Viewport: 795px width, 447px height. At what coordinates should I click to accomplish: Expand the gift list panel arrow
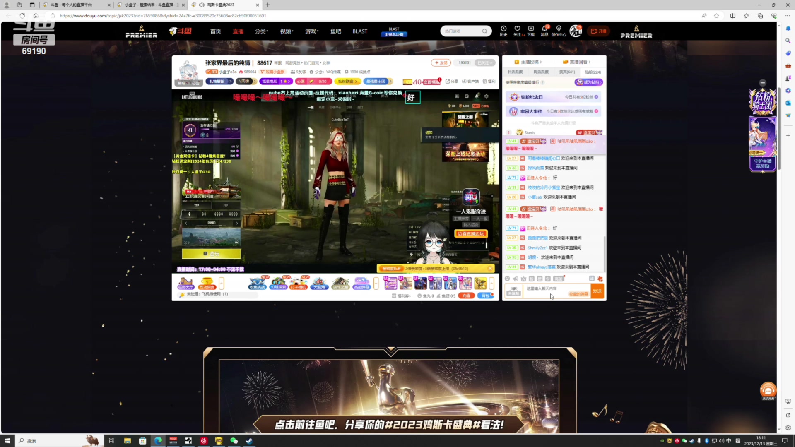coord(491,284)
